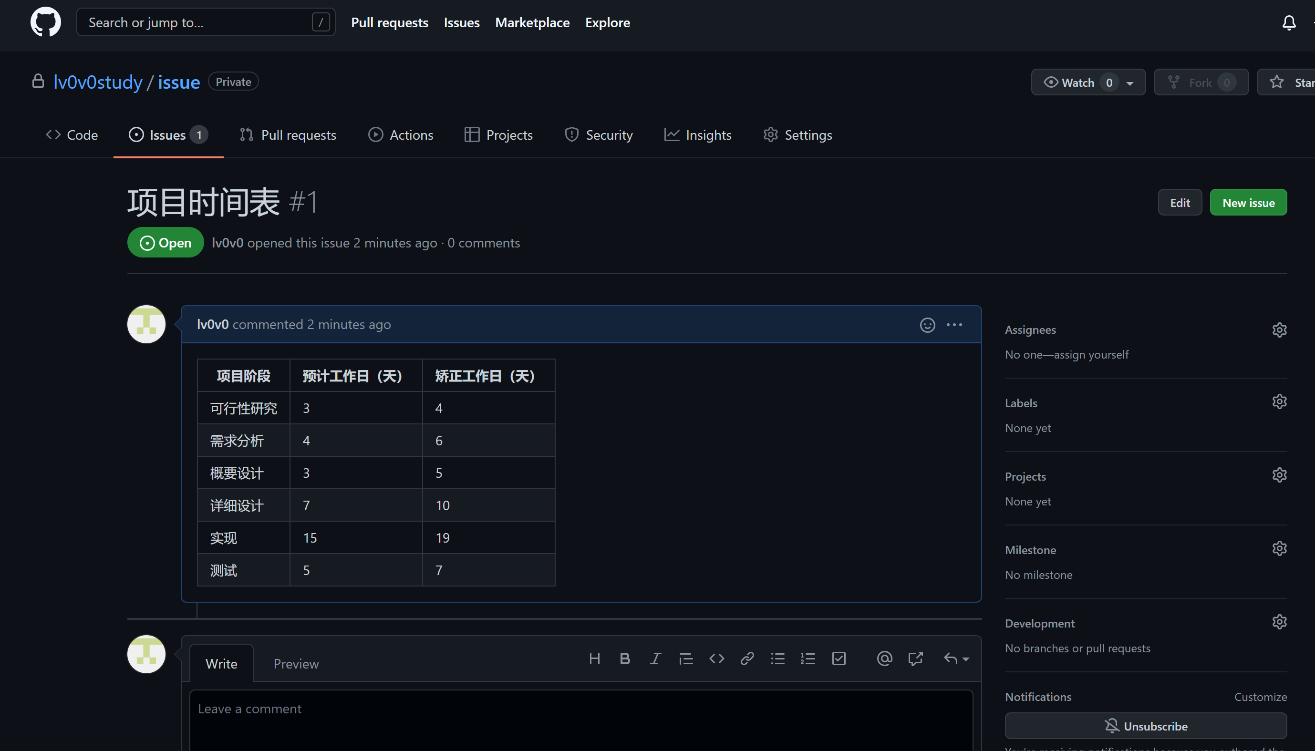
Task: Click the GitHub Octocat logo
Action: pos(45,22)
